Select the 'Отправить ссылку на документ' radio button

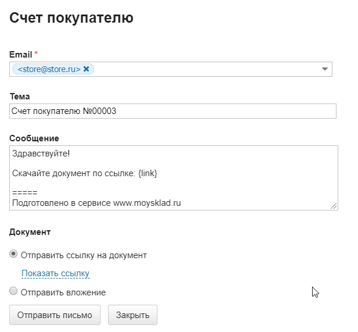coord(14,254)
